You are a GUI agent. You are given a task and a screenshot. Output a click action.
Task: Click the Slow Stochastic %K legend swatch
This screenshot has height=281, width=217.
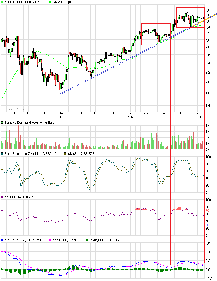coord(2,154)
